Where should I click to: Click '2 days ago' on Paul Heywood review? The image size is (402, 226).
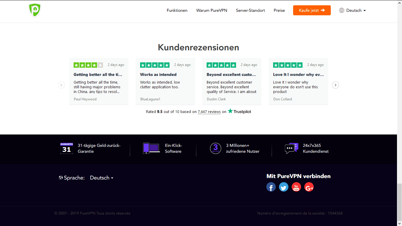[116, 65]
